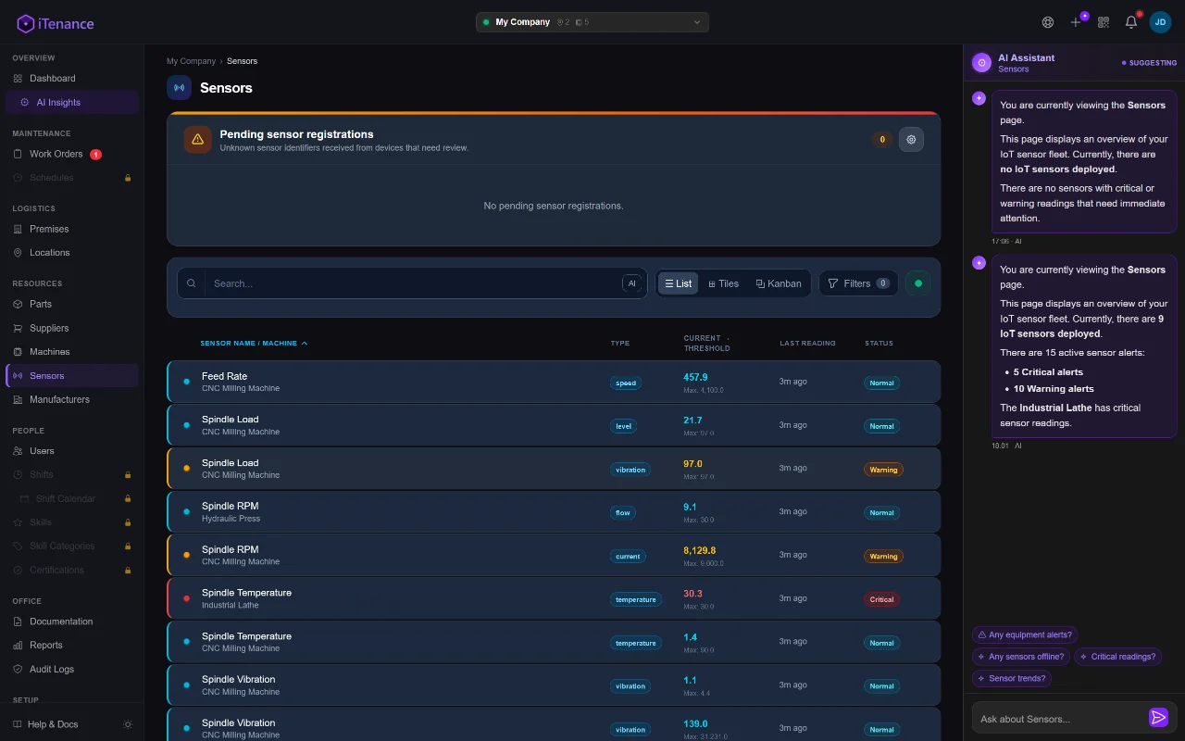The image size is (1185, 741).
Task: Send the AI assistant message
Action: [1158, 718]
